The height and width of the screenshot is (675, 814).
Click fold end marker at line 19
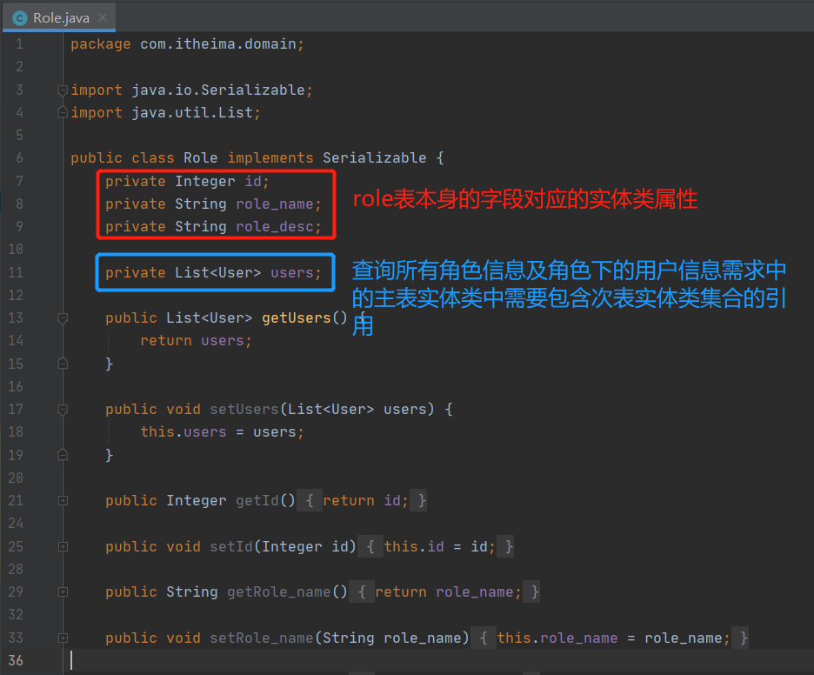point(63,456)
